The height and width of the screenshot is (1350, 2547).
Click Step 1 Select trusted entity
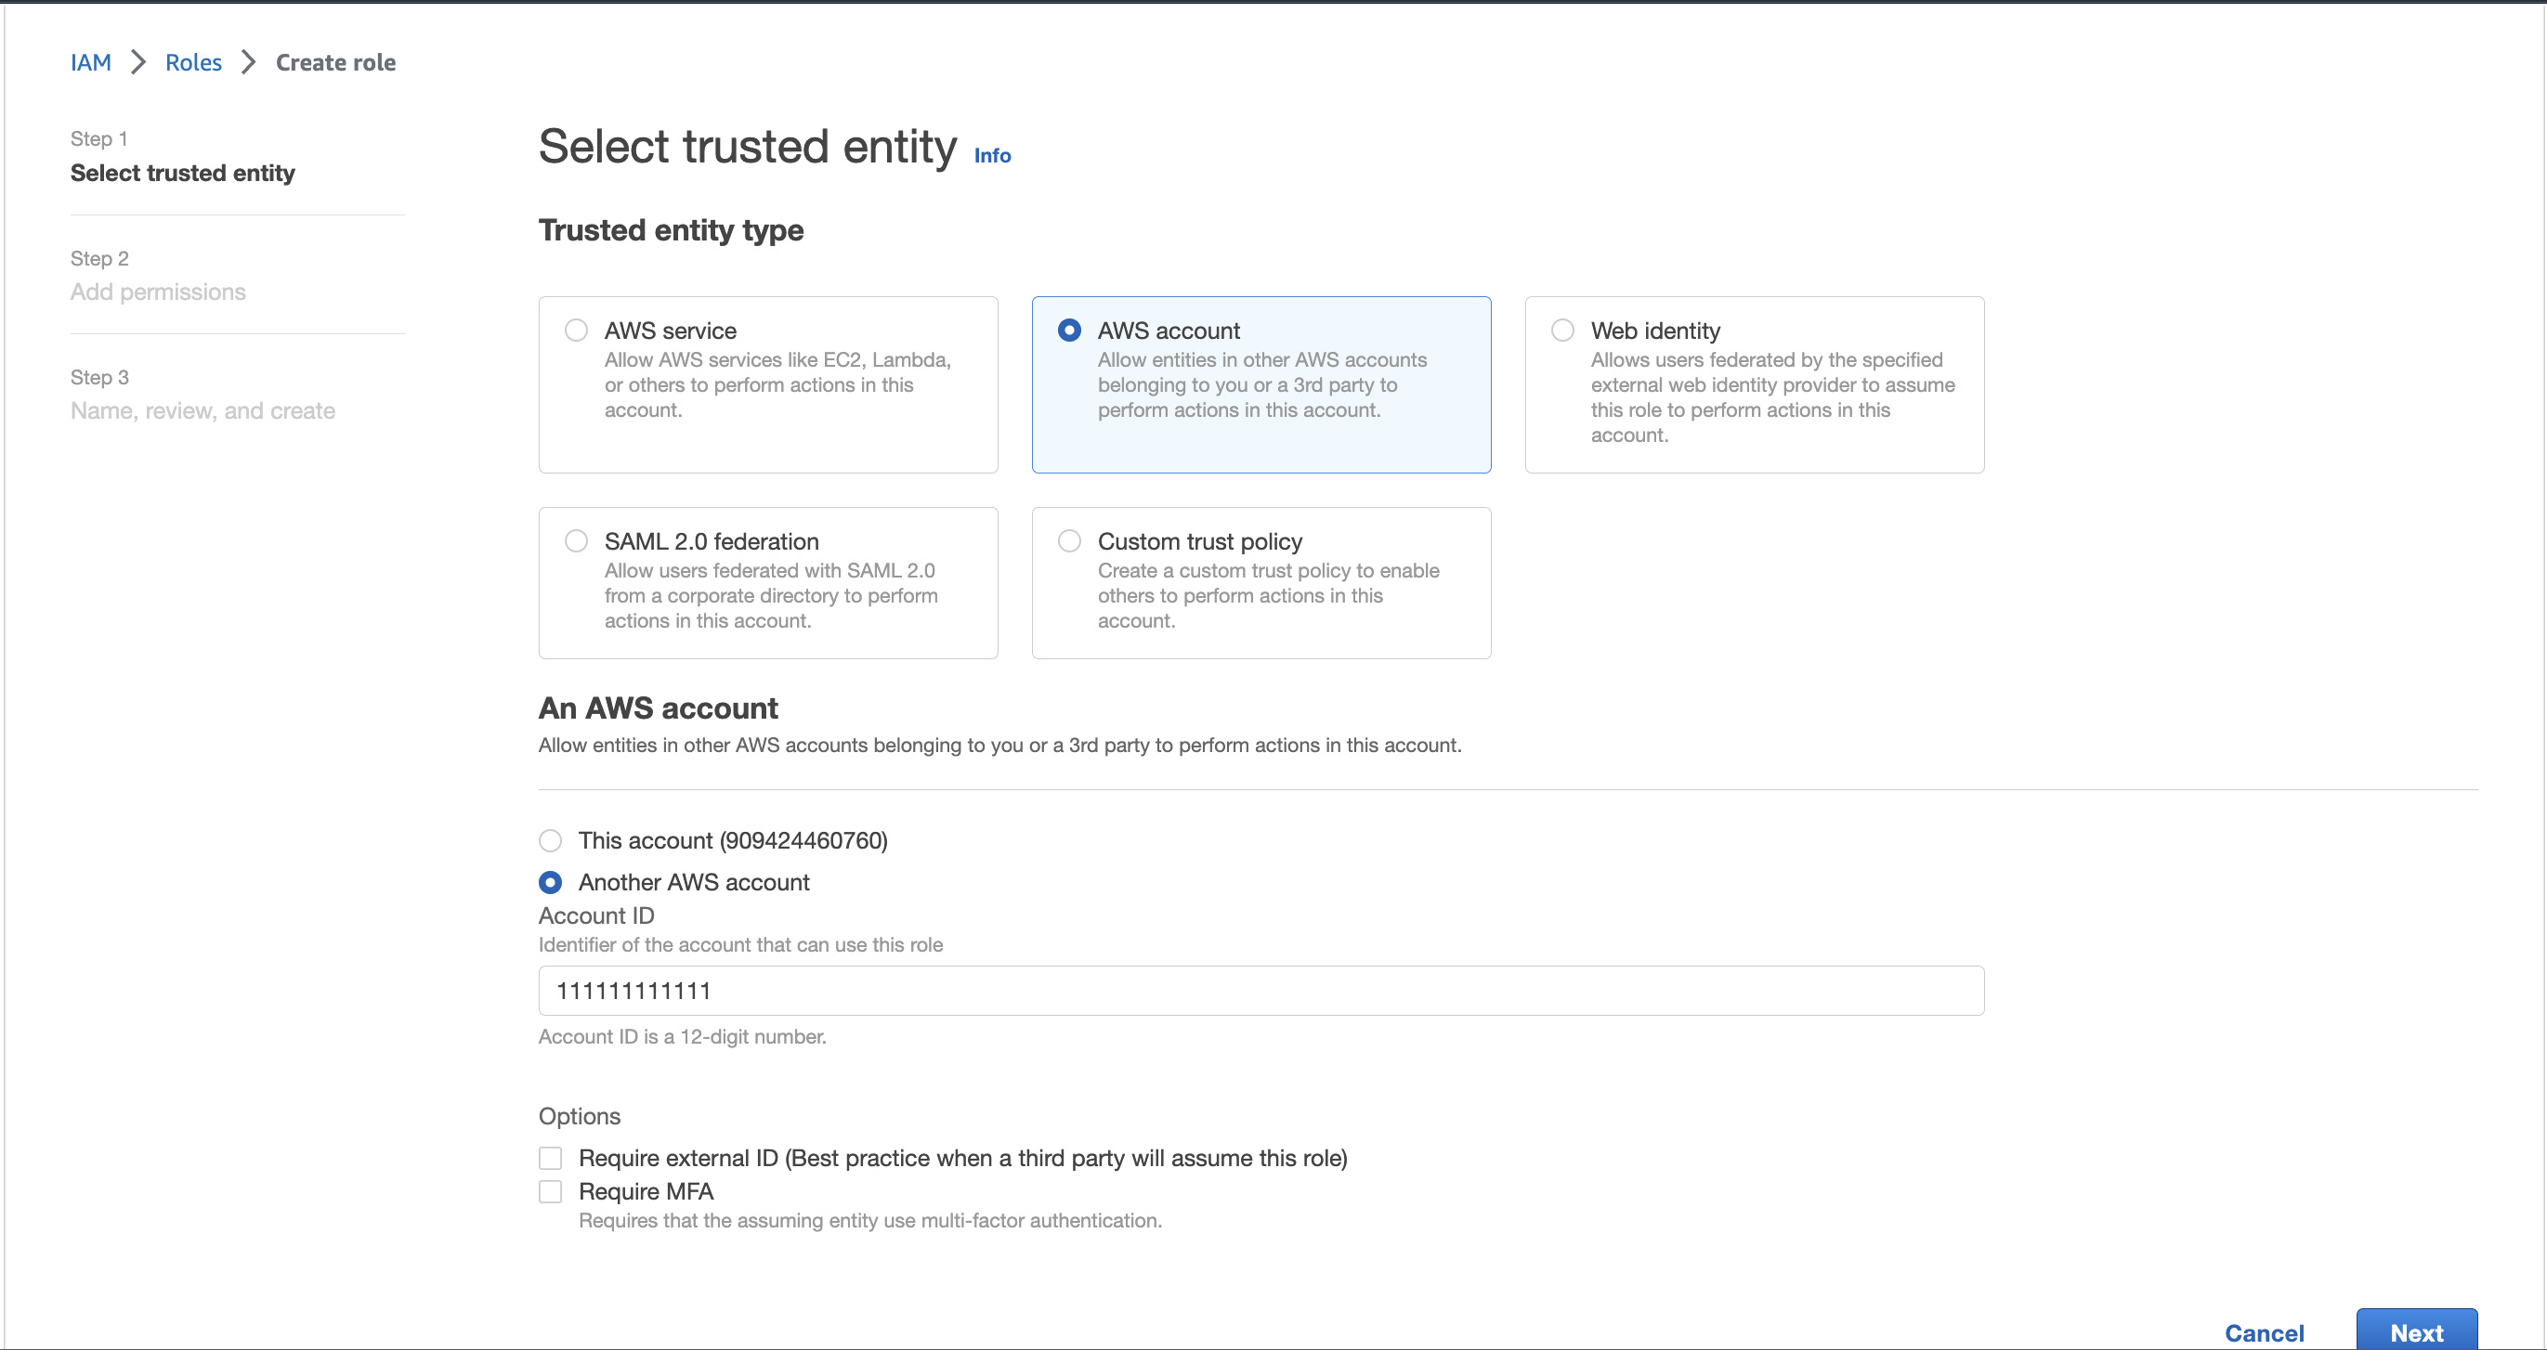[183, 173]
